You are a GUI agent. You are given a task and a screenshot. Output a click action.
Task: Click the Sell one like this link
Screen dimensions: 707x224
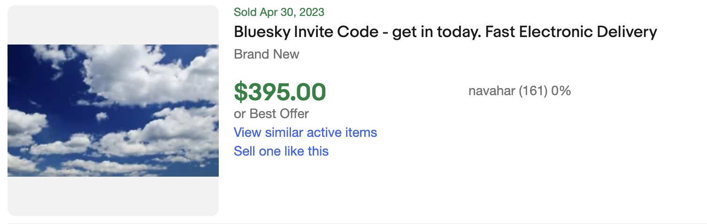[x=281, y=151]
